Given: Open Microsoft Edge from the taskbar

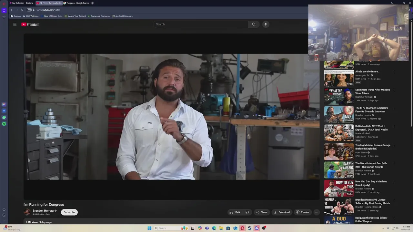Looking at the screenshot, I should [x=214, y=228].
